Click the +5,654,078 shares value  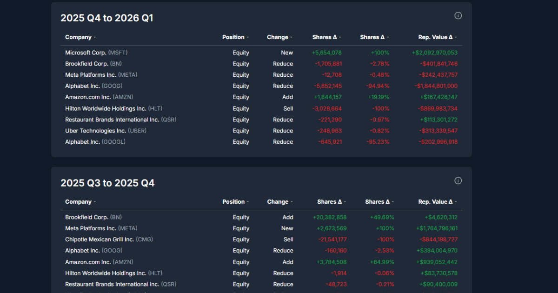pyautogui.click(x=327, y=53)
